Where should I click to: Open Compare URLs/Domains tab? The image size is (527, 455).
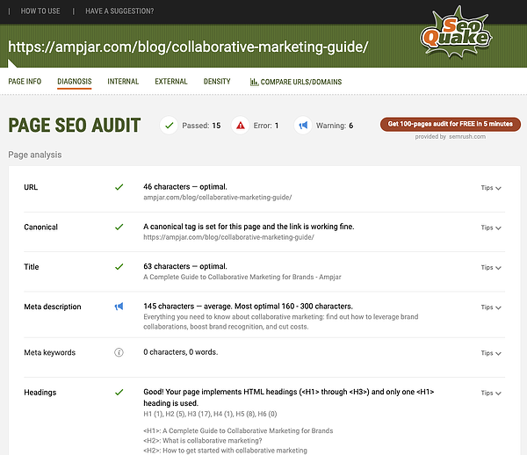tap(296, 82)
